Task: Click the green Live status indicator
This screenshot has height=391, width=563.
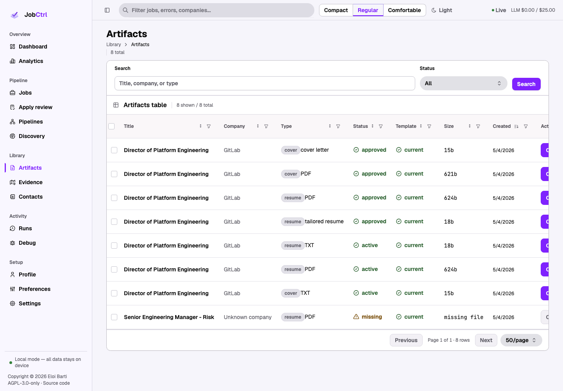Action: (x=498, y=10)
